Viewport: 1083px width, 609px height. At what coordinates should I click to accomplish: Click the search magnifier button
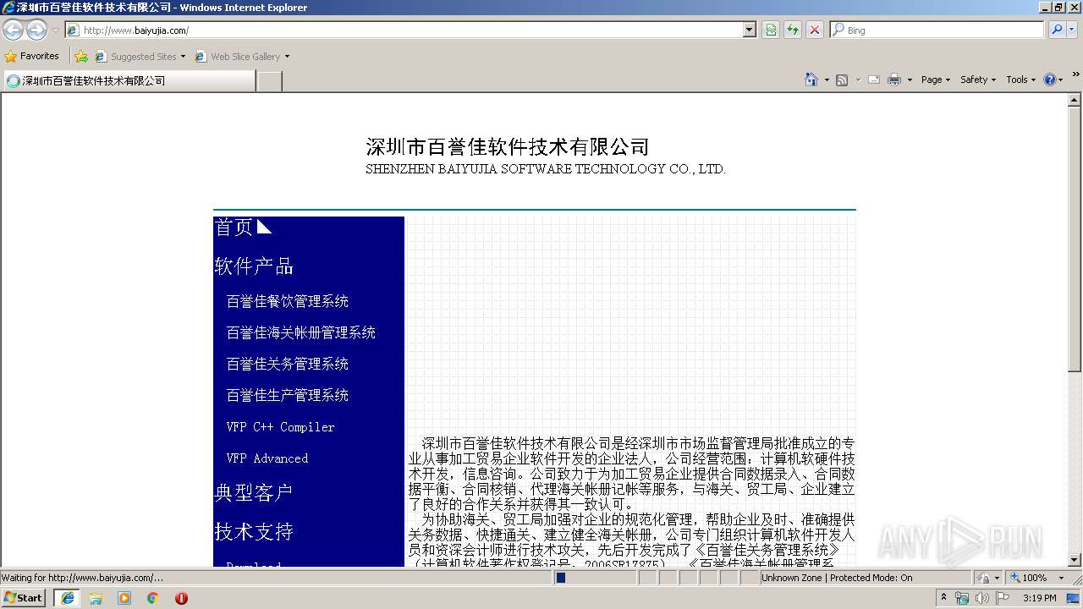(1055, 30)
